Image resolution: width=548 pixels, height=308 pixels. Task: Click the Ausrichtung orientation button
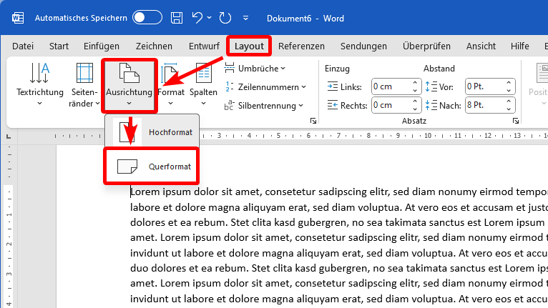coord(129,84)
